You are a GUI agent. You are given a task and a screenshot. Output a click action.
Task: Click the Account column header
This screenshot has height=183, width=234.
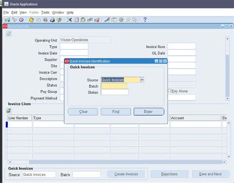coord(195,118)
